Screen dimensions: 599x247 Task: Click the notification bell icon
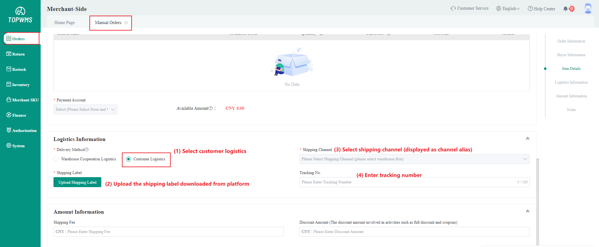(566, 9)
